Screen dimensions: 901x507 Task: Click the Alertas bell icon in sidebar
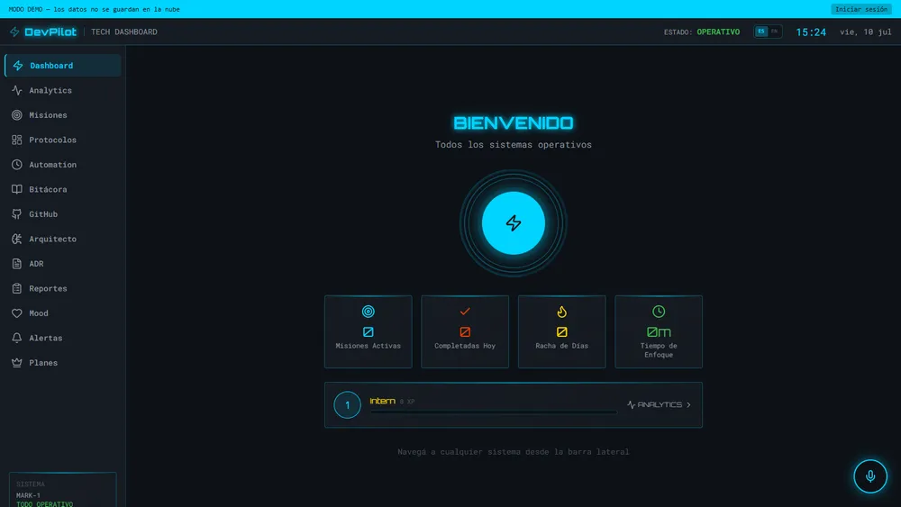16,338
